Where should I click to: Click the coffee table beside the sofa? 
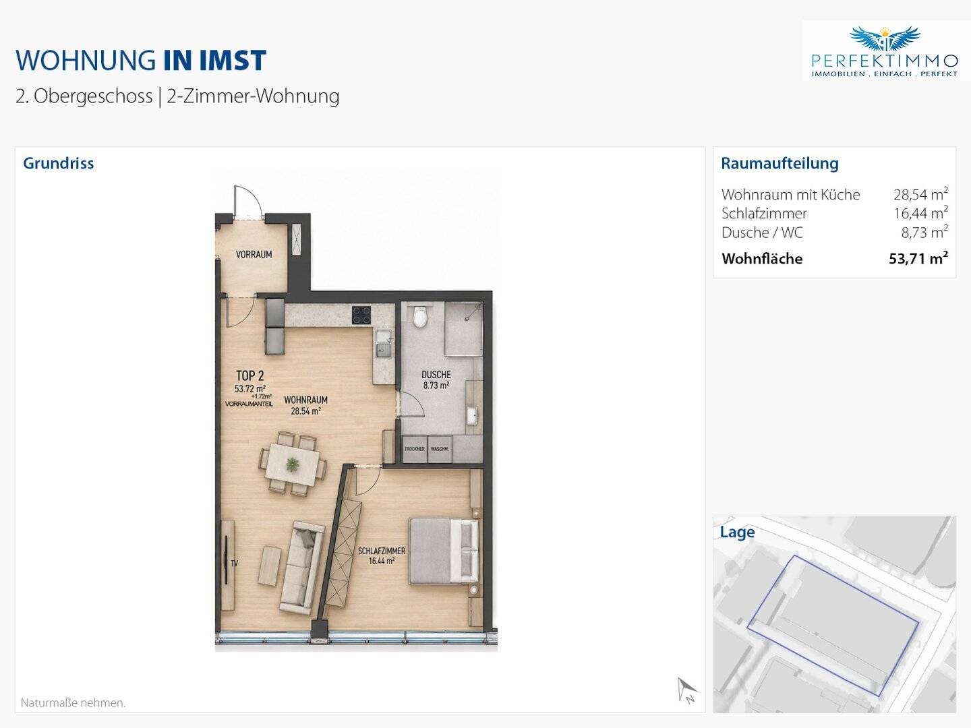[x=270, y=566]
